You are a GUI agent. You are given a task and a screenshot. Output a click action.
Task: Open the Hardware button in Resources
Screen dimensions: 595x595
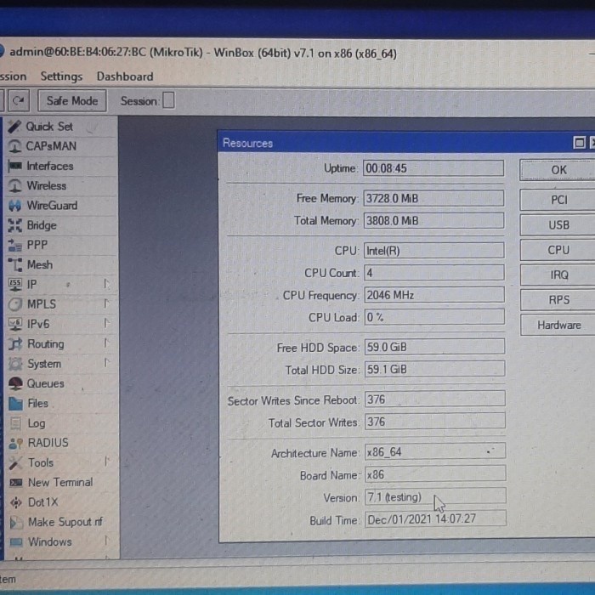558,326
